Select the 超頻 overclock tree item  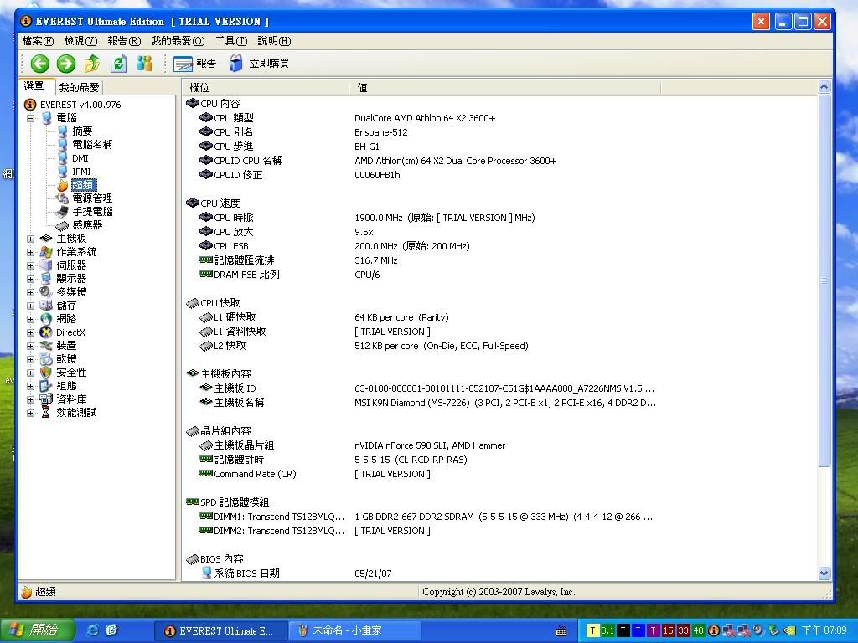(84, 185)
